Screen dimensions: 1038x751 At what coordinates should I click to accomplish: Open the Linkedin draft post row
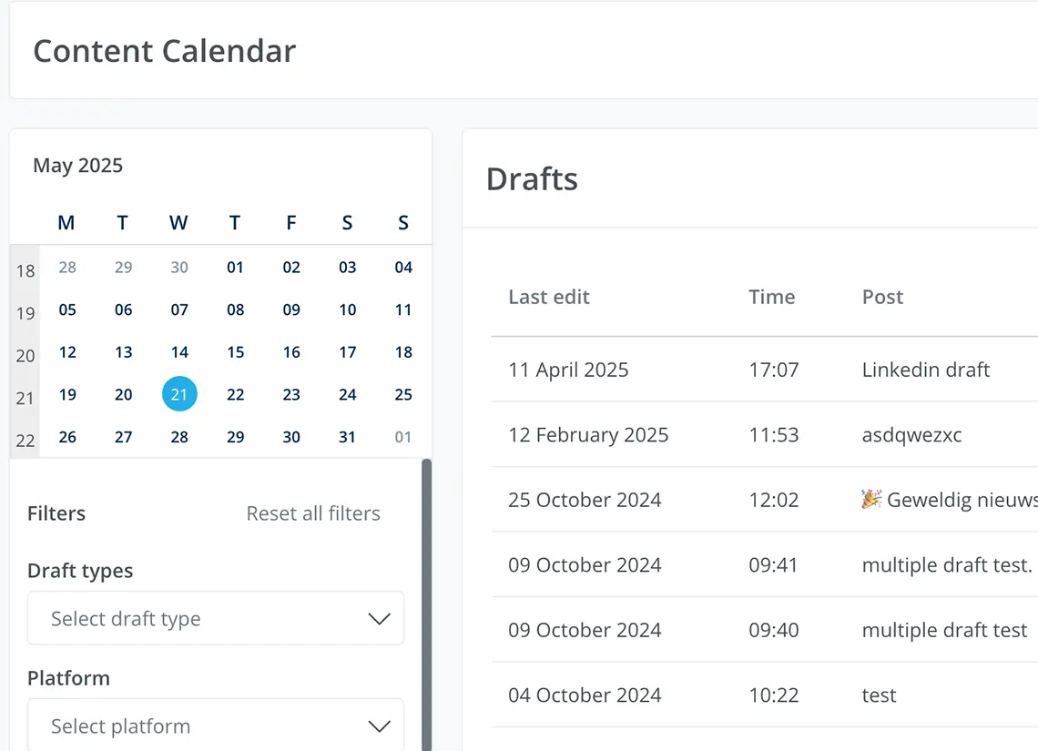pyautogui.click(x=925, y=370)
